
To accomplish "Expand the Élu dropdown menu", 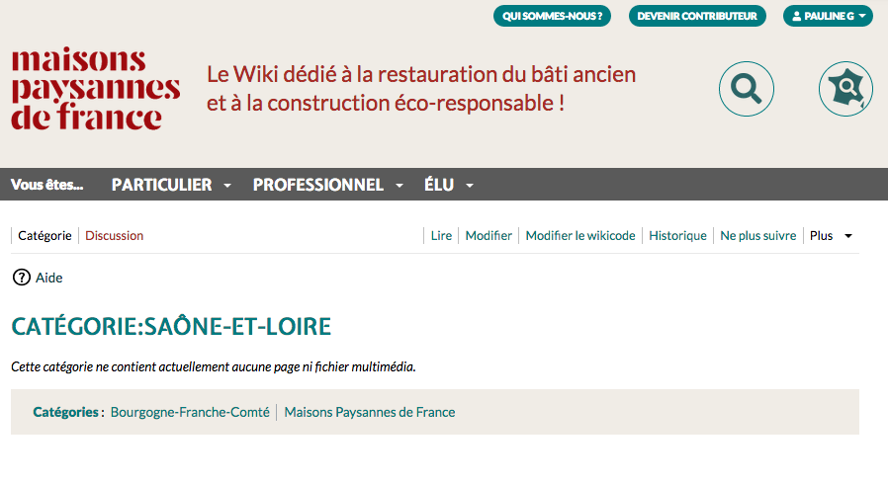I will click(x=449, y=185).
